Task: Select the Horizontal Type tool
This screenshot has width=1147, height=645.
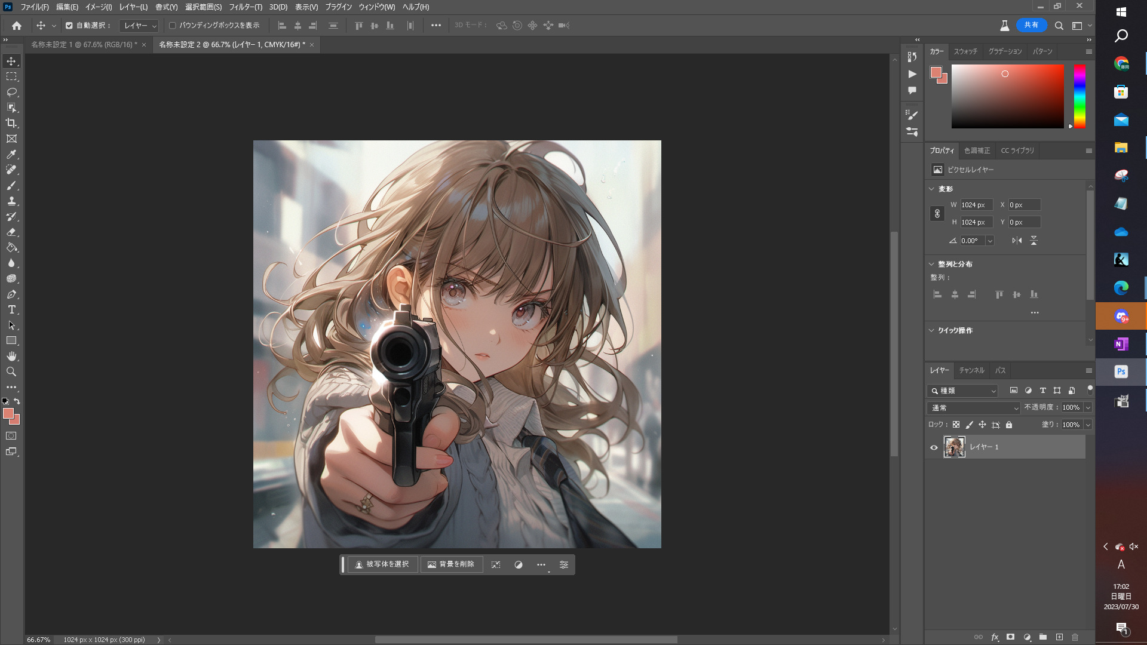Action: [x=11, y=309]
